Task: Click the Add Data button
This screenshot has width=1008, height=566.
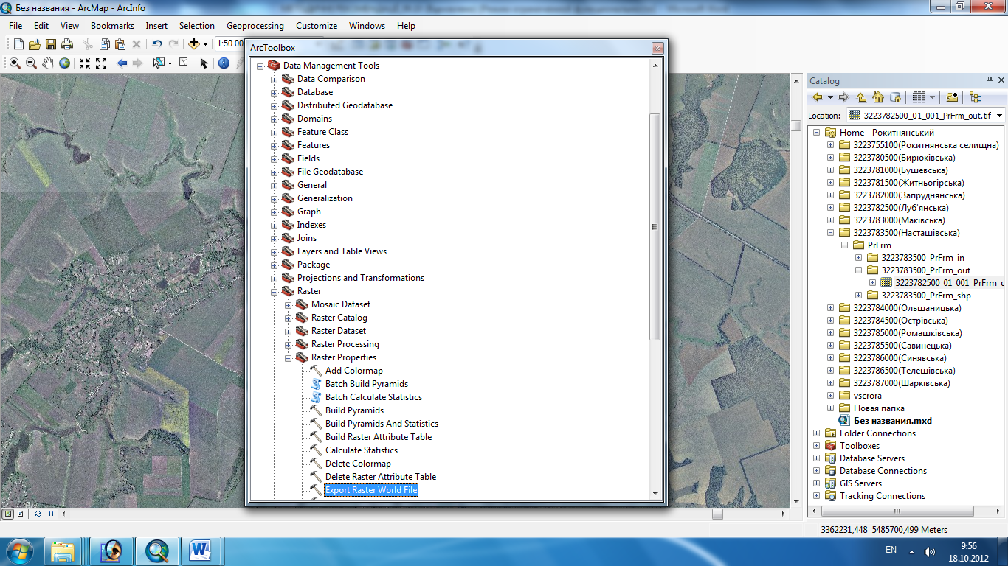Action: tap(194, 44)
